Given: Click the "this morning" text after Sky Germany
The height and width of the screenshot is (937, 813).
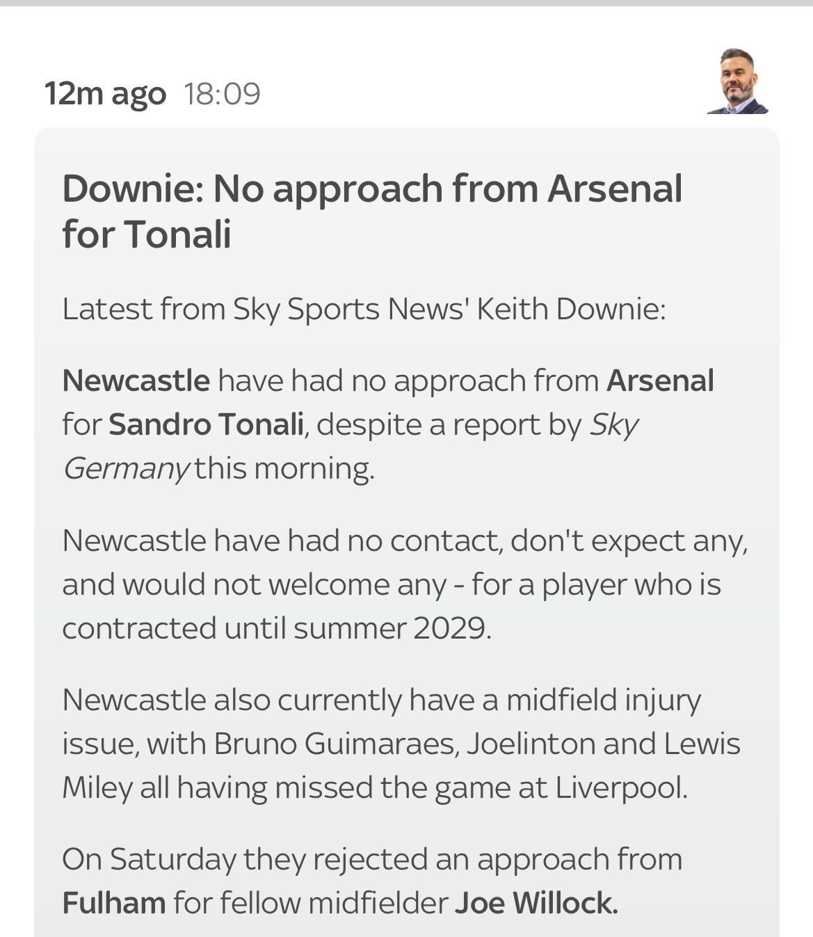Looking at the screenshot, I should point(284,468).
